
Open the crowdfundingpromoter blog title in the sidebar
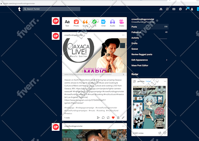143,19
